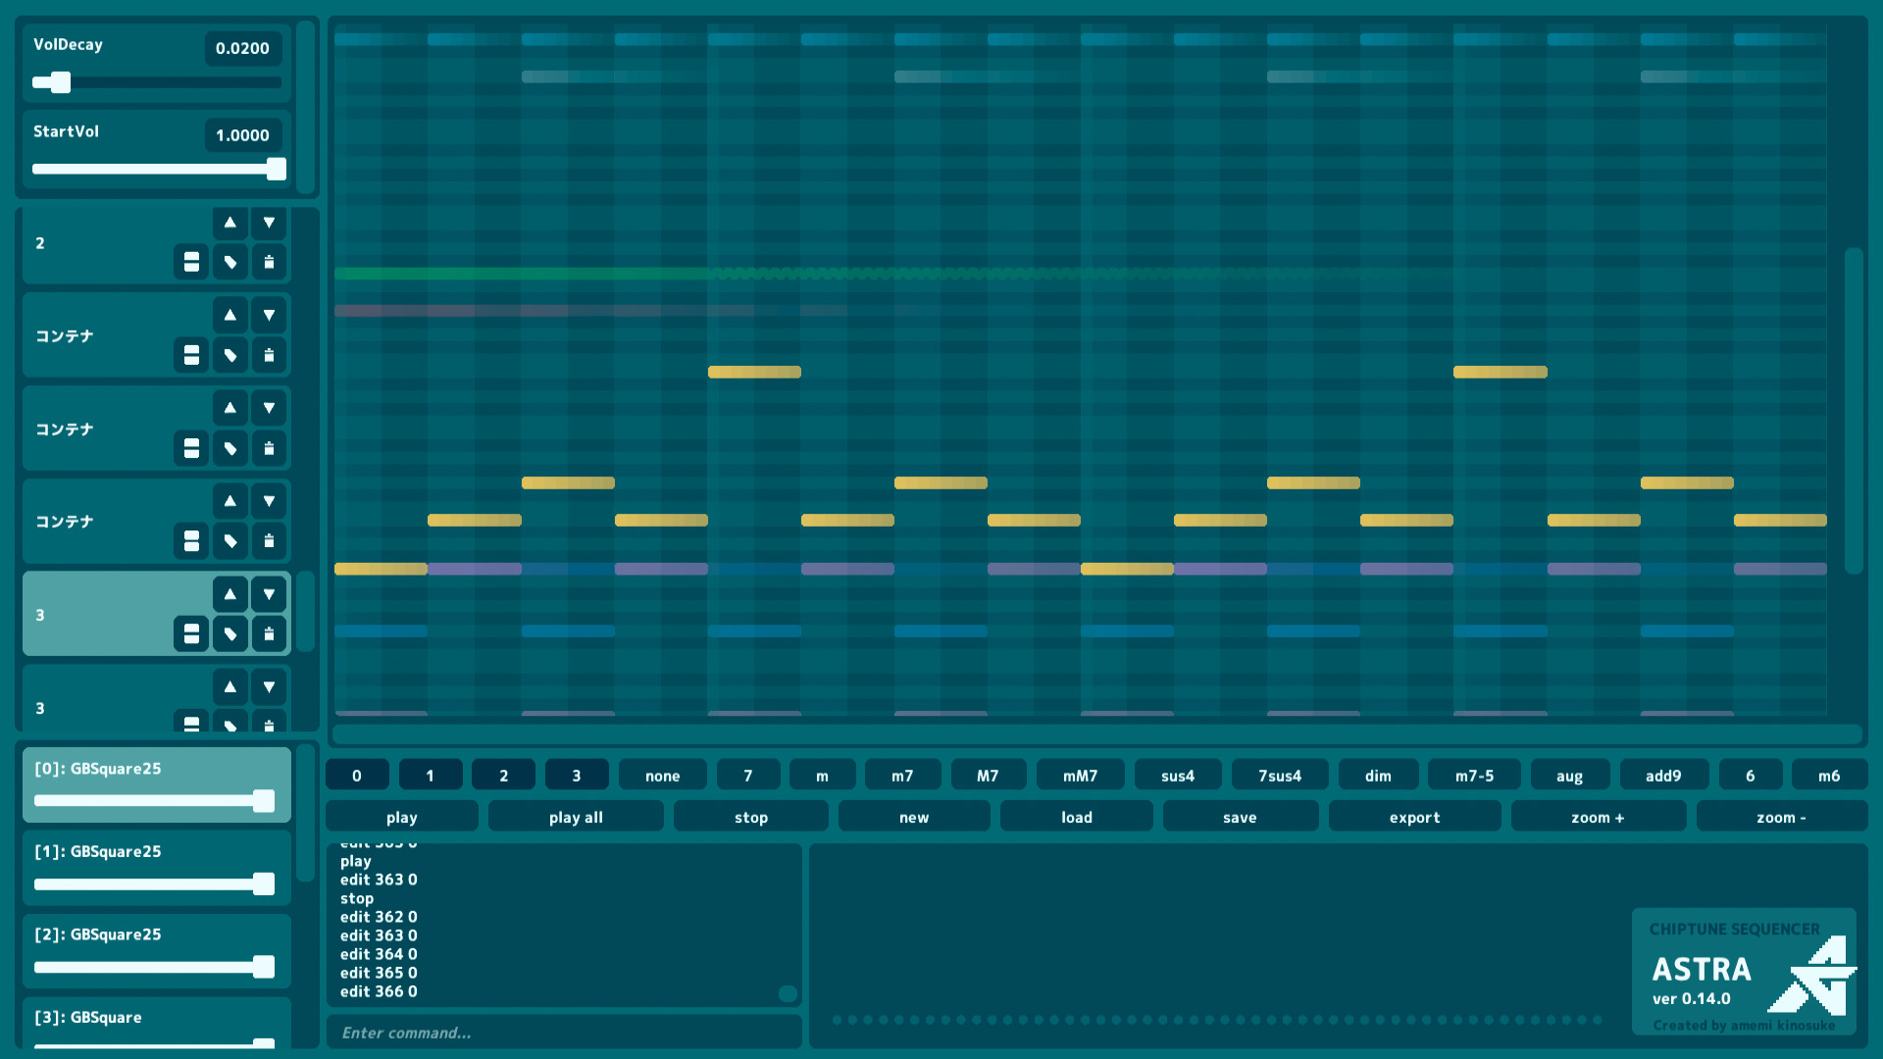The height and width of the screenshot is (1059, 1883).
Task: Delete the first コンテナ container using trash icon
Action: (x=269, y=355)
